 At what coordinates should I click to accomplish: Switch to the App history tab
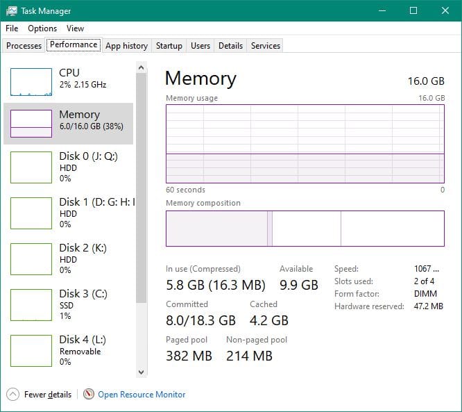pos(126,46)
